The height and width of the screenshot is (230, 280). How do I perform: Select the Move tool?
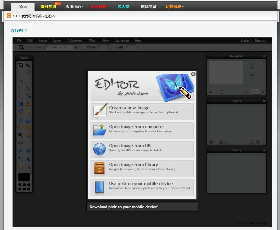pyautogui.click(x=28, y=65)
